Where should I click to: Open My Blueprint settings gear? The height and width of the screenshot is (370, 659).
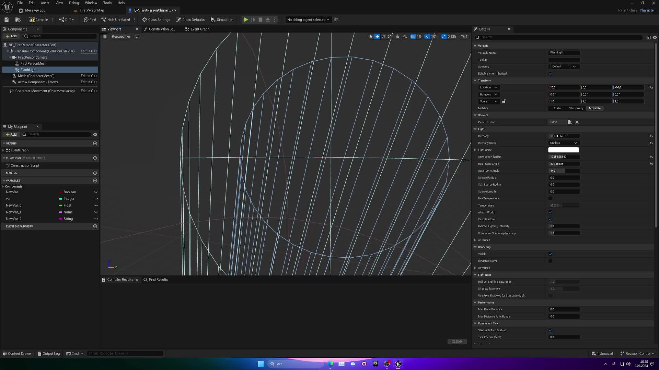95,134
